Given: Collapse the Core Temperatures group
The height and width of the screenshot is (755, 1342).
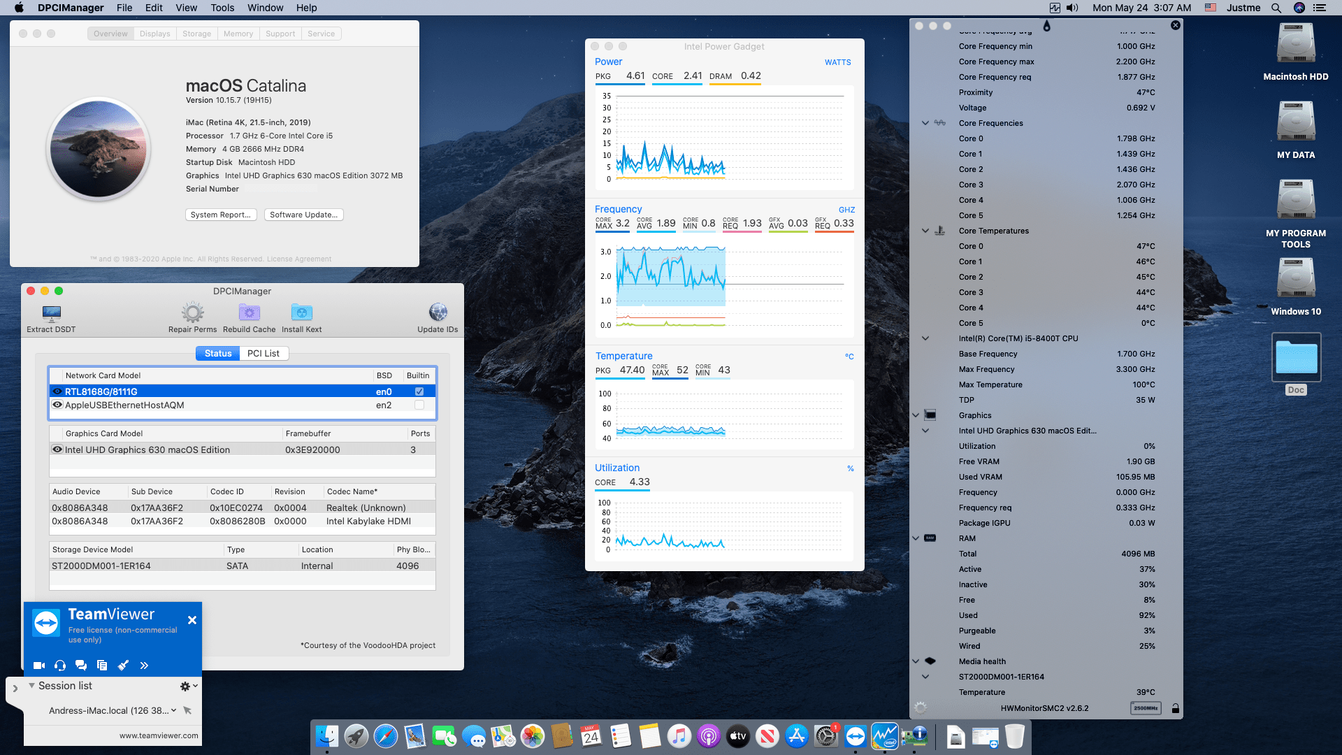Looking at the screenshot, I should [925, 231].
